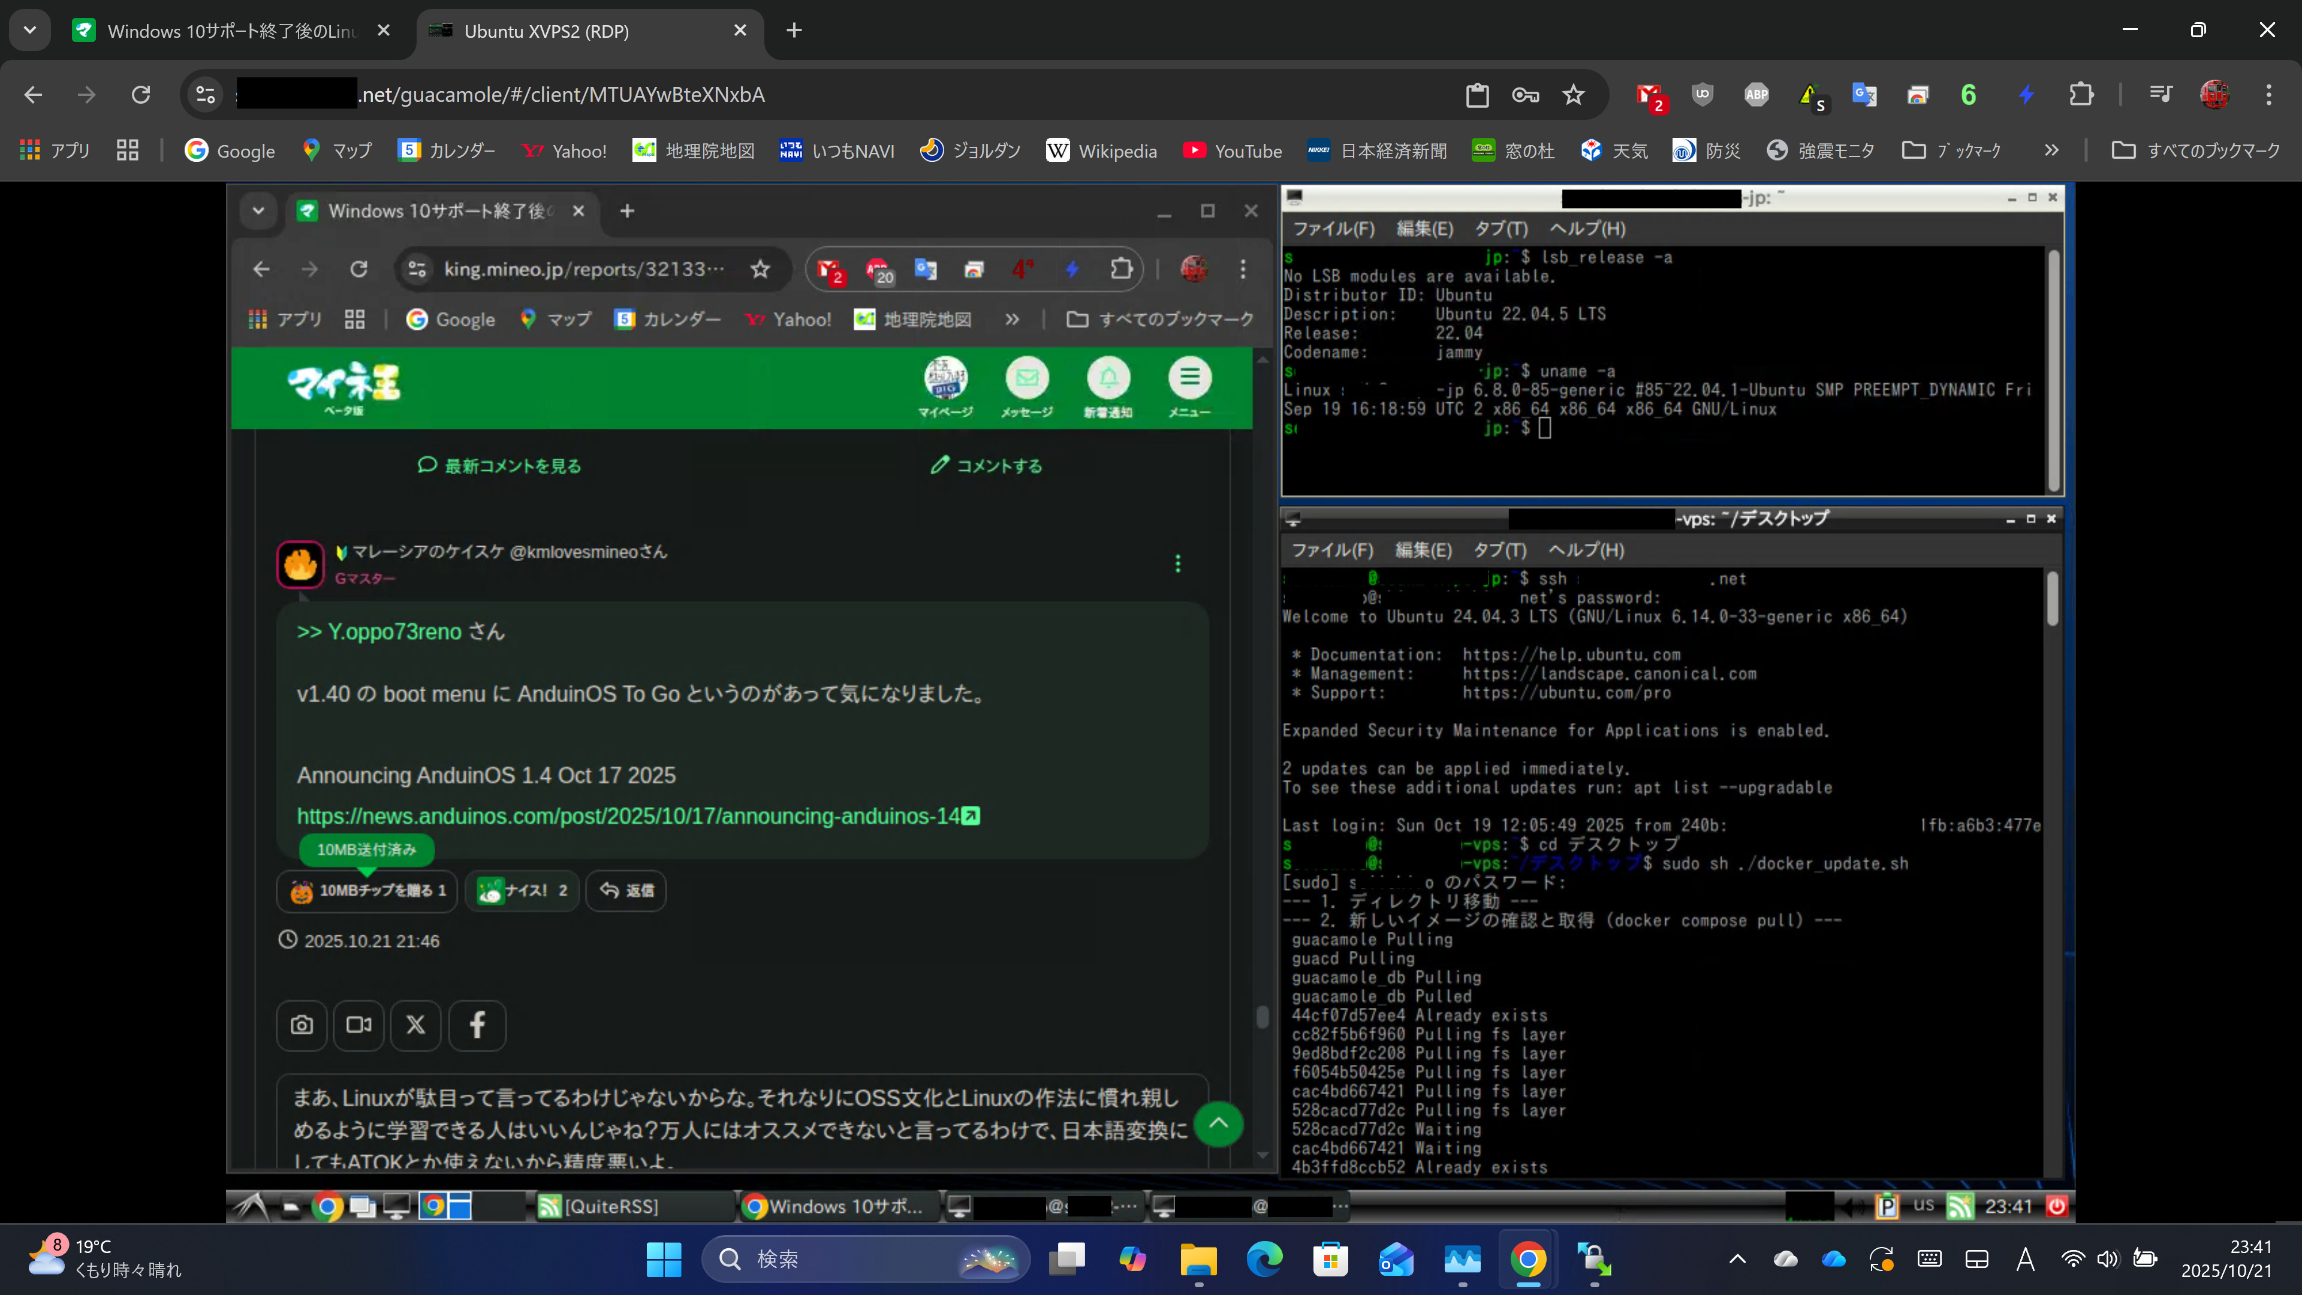The image size is (2302, 1295).
Task: Click the video camera share icon
Action: [358, 1024]
